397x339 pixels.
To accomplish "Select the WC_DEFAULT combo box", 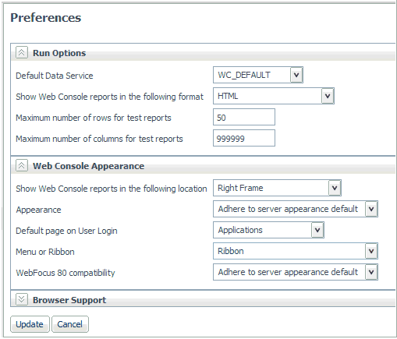I will pyautogui.click(x=258, y=75).
